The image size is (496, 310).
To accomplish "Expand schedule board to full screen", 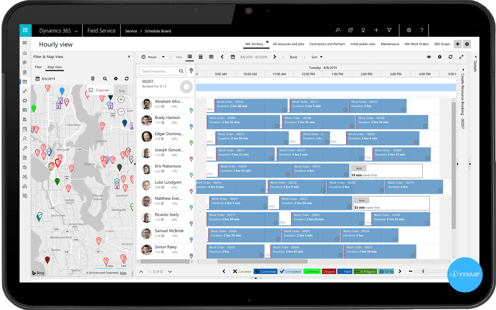I will (461, 57).
